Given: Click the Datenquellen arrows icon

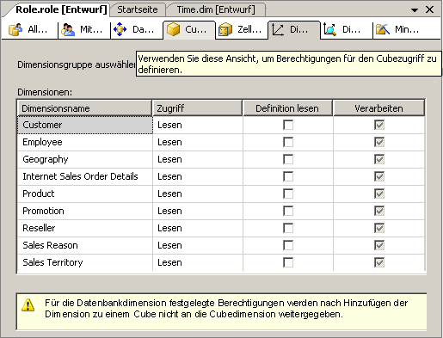Looking at the screenshot, I should (120, 29).
